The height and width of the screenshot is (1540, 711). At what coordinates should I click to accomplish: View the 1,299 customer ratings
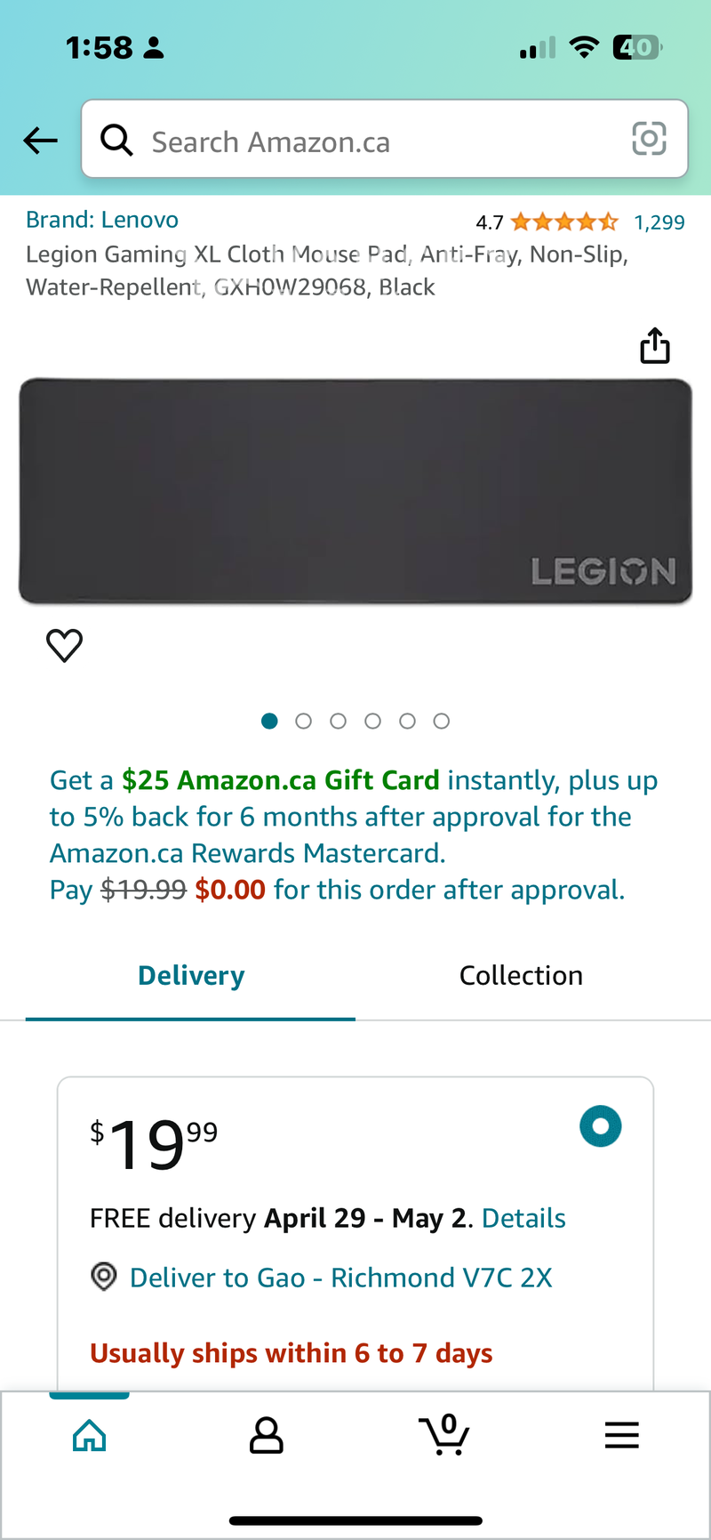pos(659,222)
